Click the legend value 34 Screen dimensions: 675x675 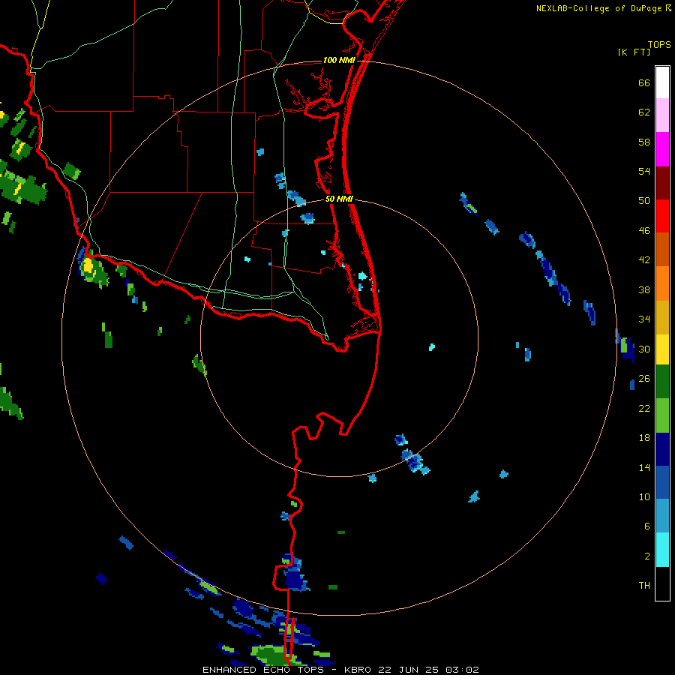point(644,319)
